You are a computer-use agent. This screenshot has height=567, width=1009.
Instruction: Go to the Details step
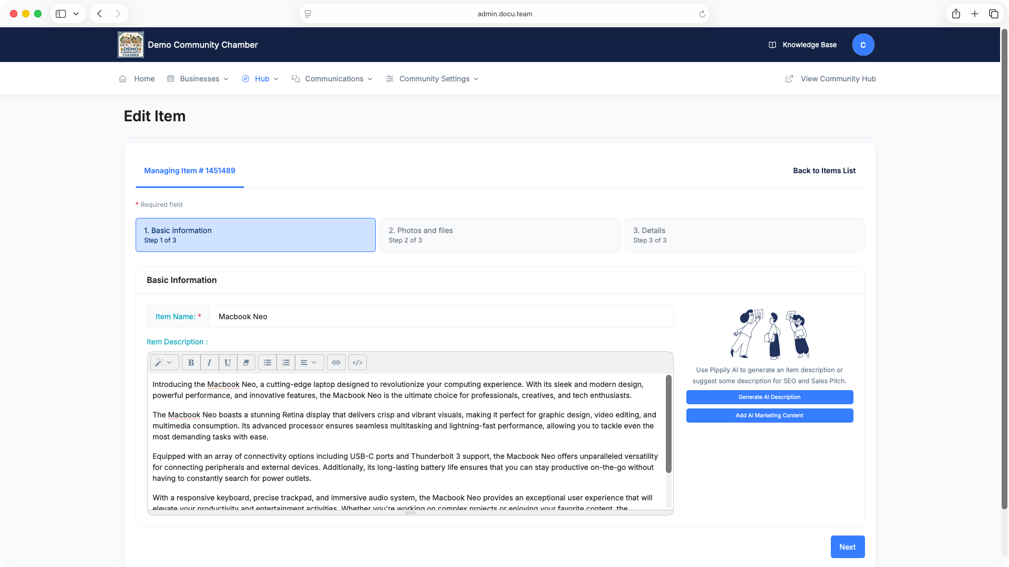coord(744,235)
